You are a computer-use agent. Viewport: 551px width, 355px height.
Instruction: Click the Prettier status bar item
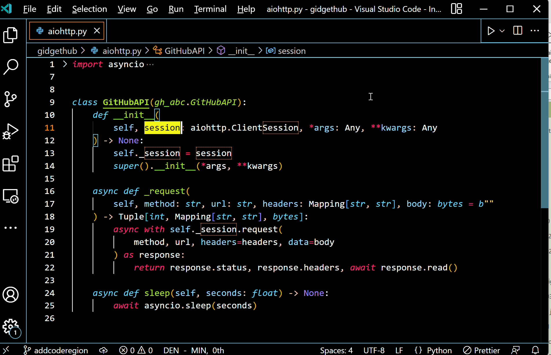tap(482, 350)
